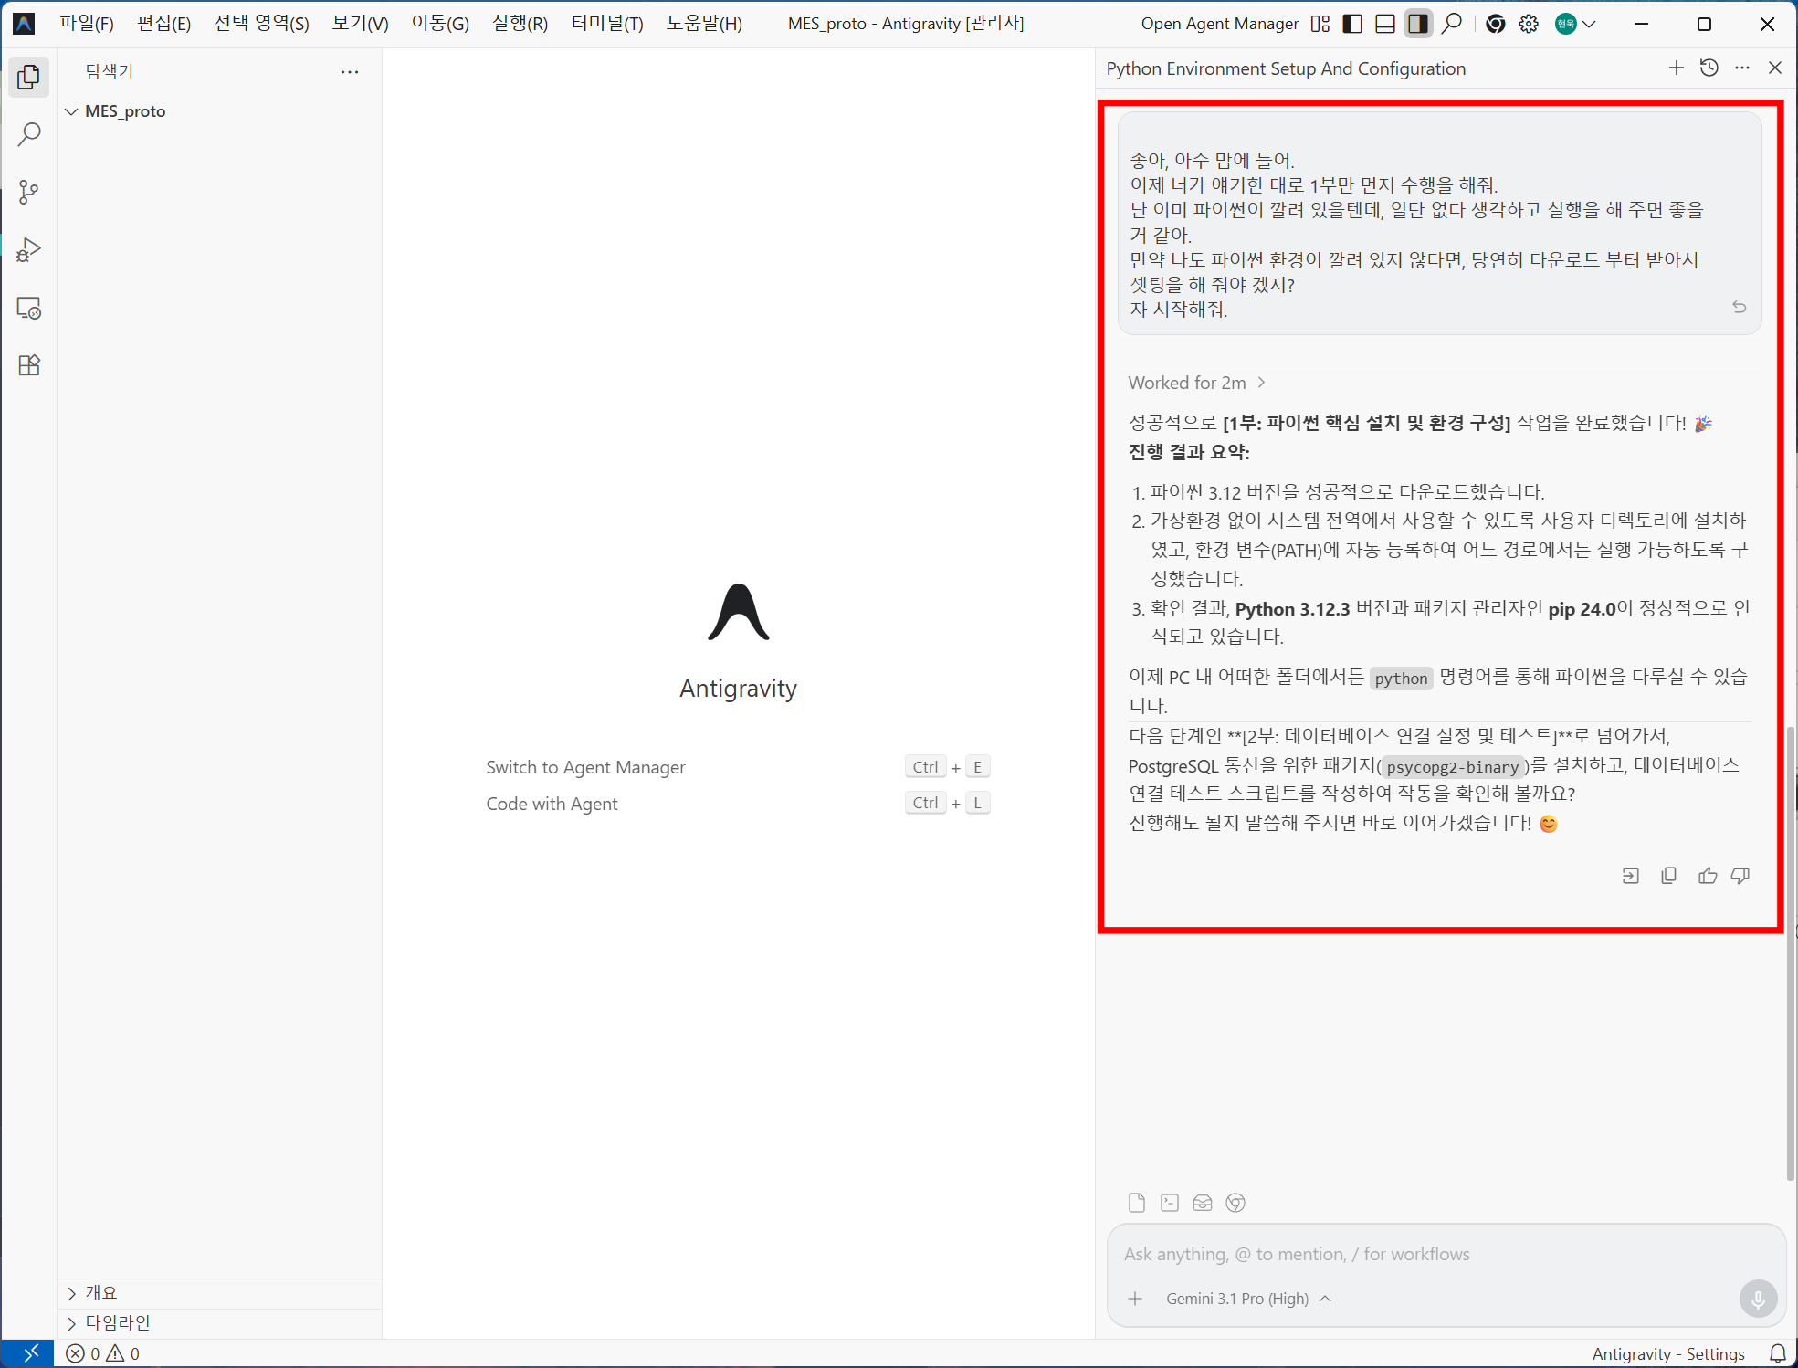
Task: Click Antigravity - Settings in status bar
Action: pos(1668,1354)
